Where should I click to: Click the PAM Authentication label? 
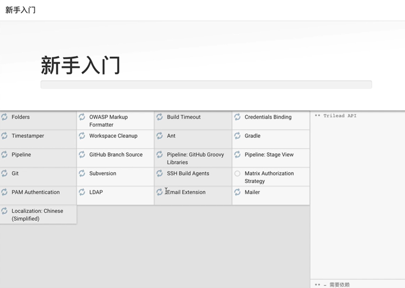click(36, 192)
